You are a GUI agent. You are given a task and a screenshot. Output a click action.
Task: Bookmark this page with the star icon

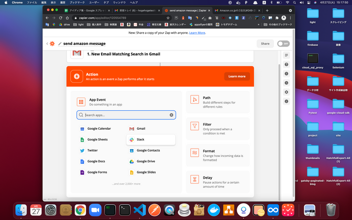tap(168, 18)
